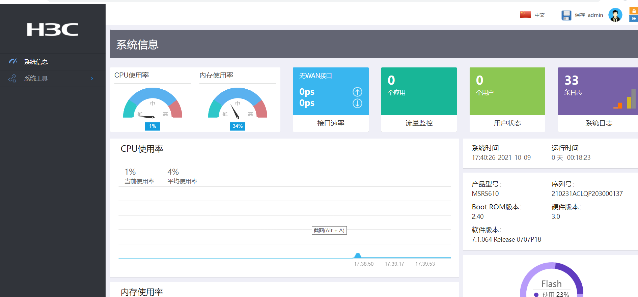
Task: Switch language via 中文 label
Action: pos(540,15)
